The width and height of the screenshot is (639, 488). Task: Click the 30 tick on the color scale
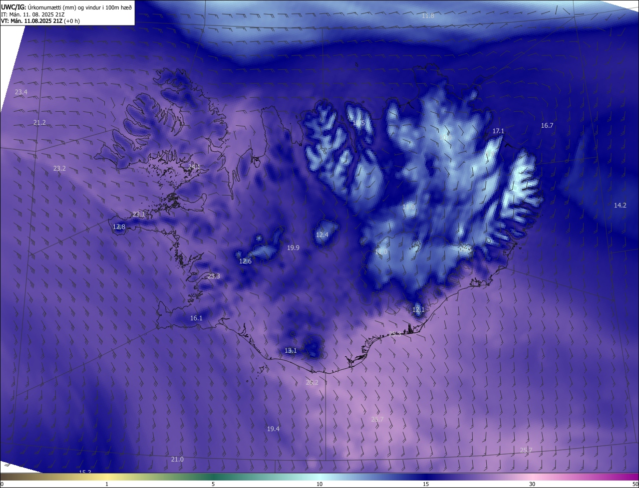click(532, 484)
